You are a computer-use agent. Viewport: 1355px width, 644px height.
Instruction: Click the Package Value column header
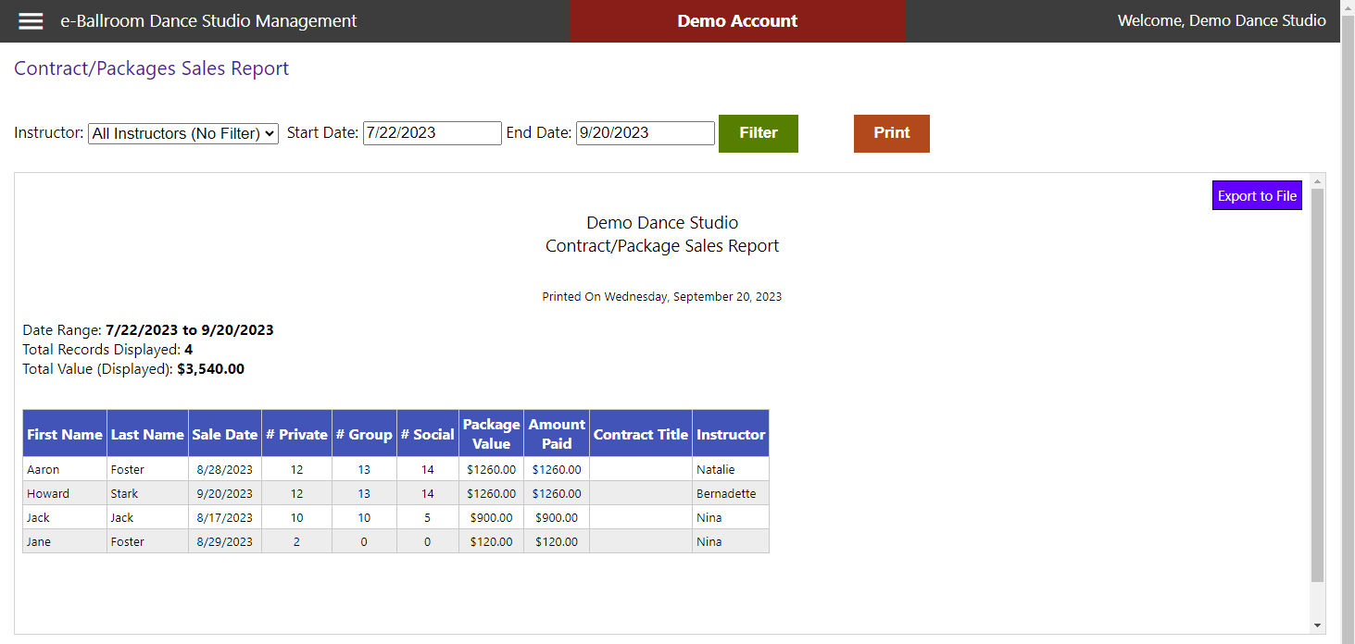[491, 434]
